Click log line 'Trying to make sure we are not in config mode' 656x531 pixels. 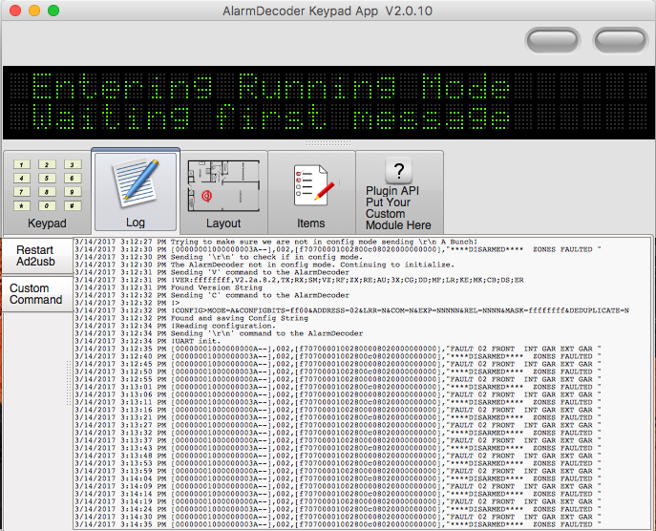pos(276,242)
